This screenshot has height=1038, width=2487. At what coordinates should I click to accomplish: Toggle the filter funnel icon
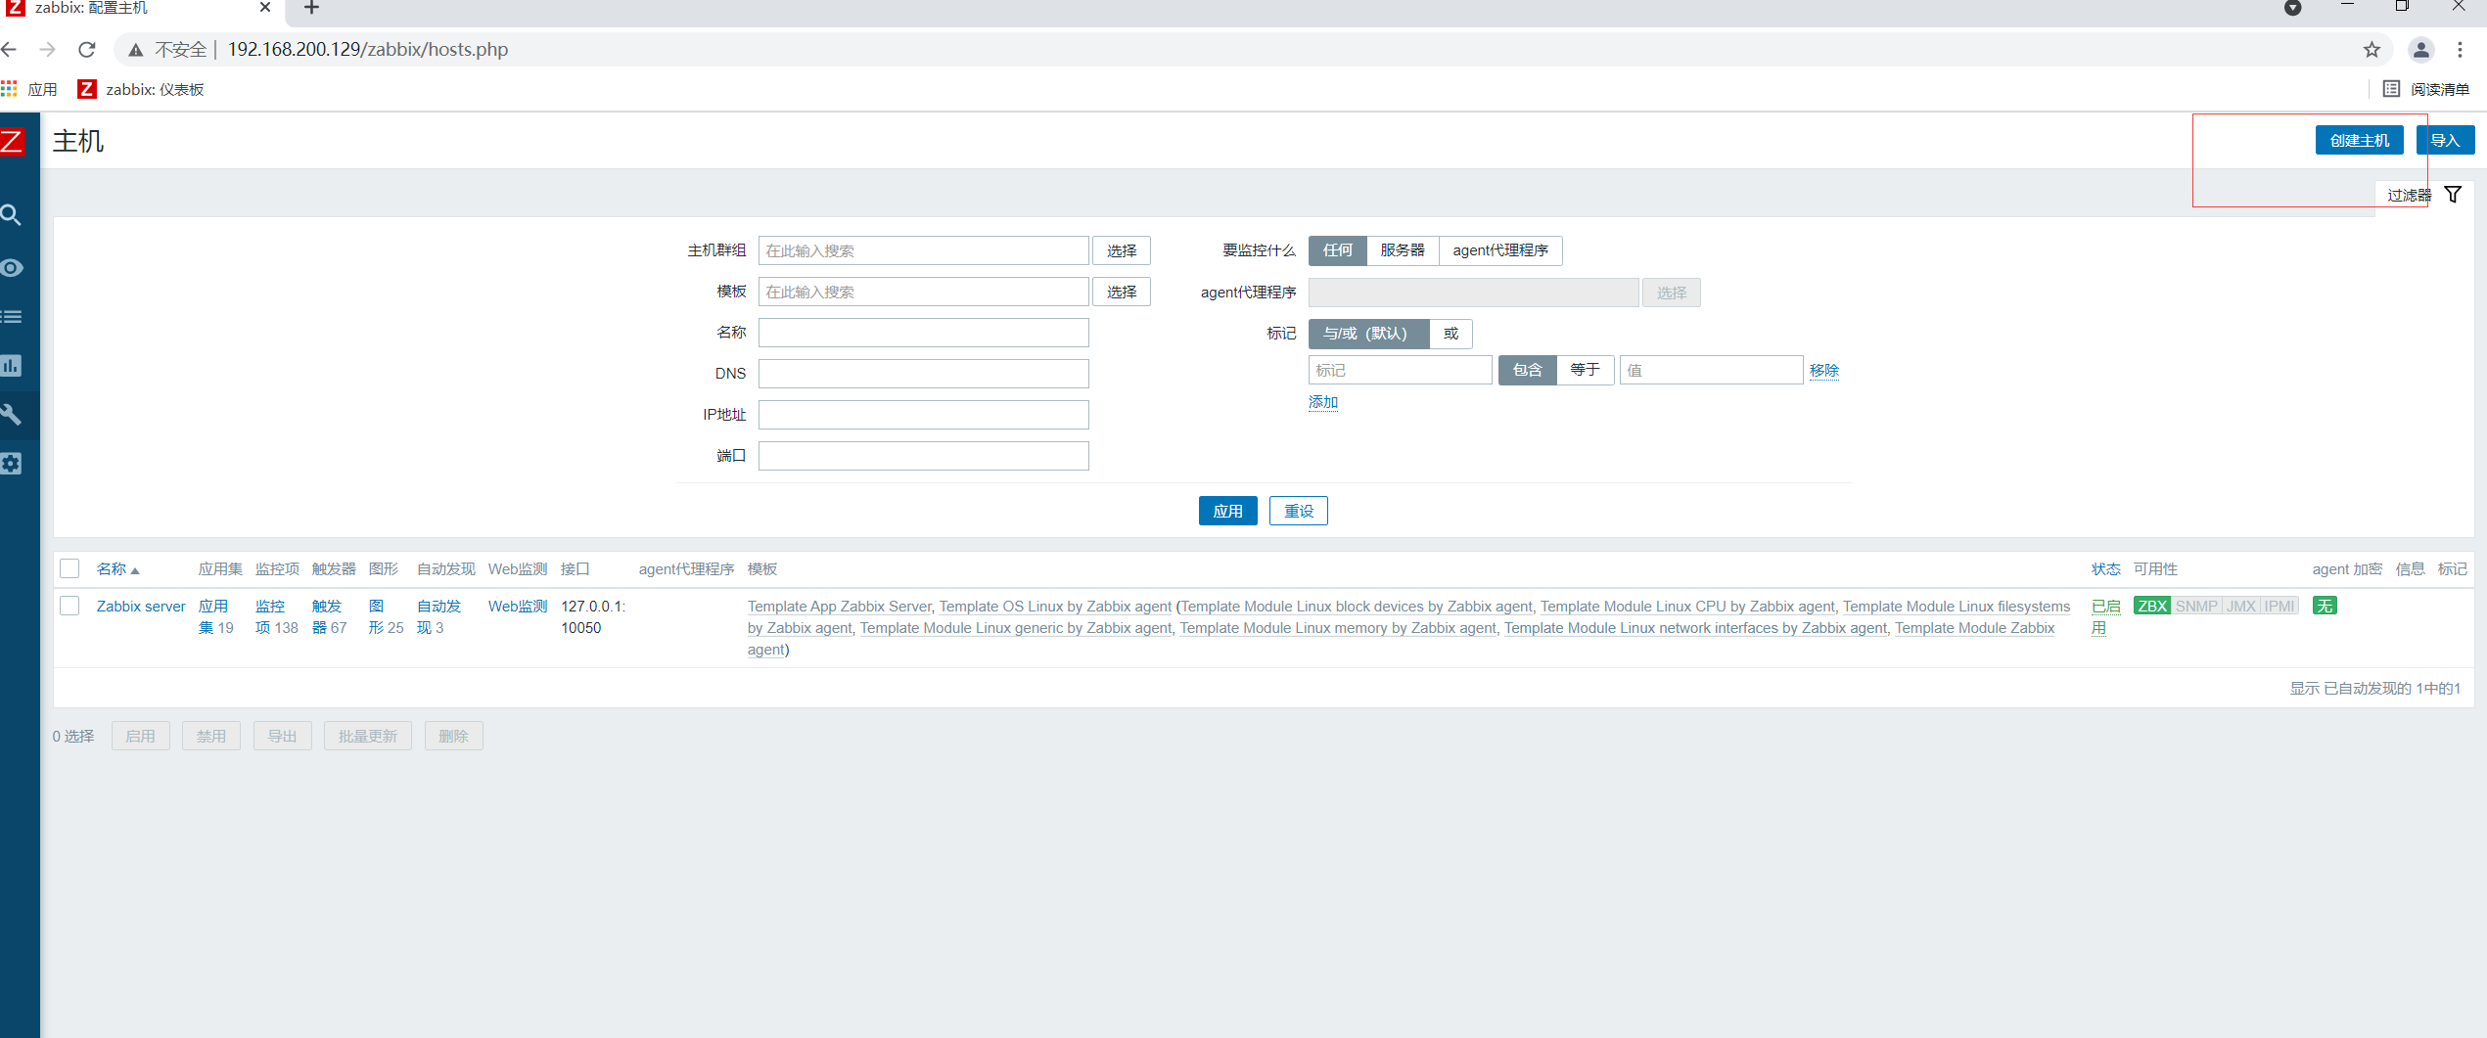(x=2453, y=195)
